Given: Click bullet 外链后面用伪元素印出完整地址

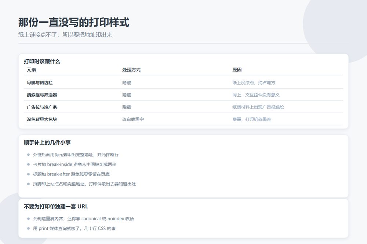Looking at the screenshot, I should [76, 155].
